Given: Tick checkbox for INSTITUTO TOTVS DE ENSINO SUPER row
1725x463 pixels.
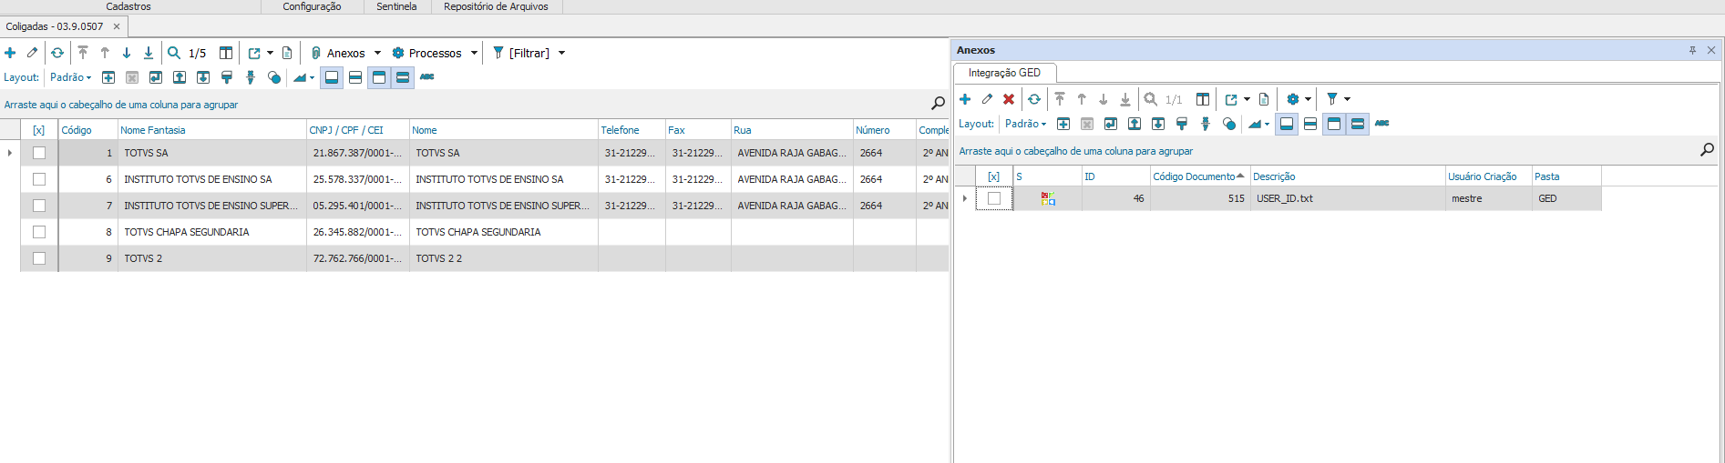Looking at the screenshot, I should pyautogui.click(x=39, y=206).
